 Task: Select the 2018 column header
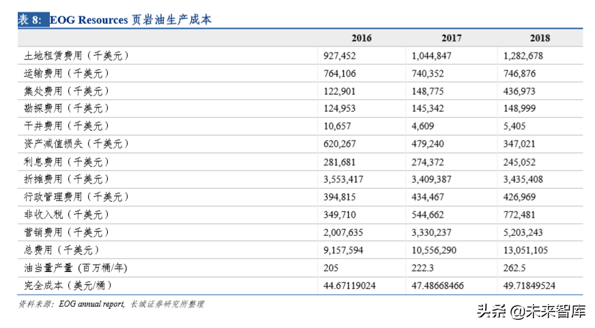[x=540, y=38]
